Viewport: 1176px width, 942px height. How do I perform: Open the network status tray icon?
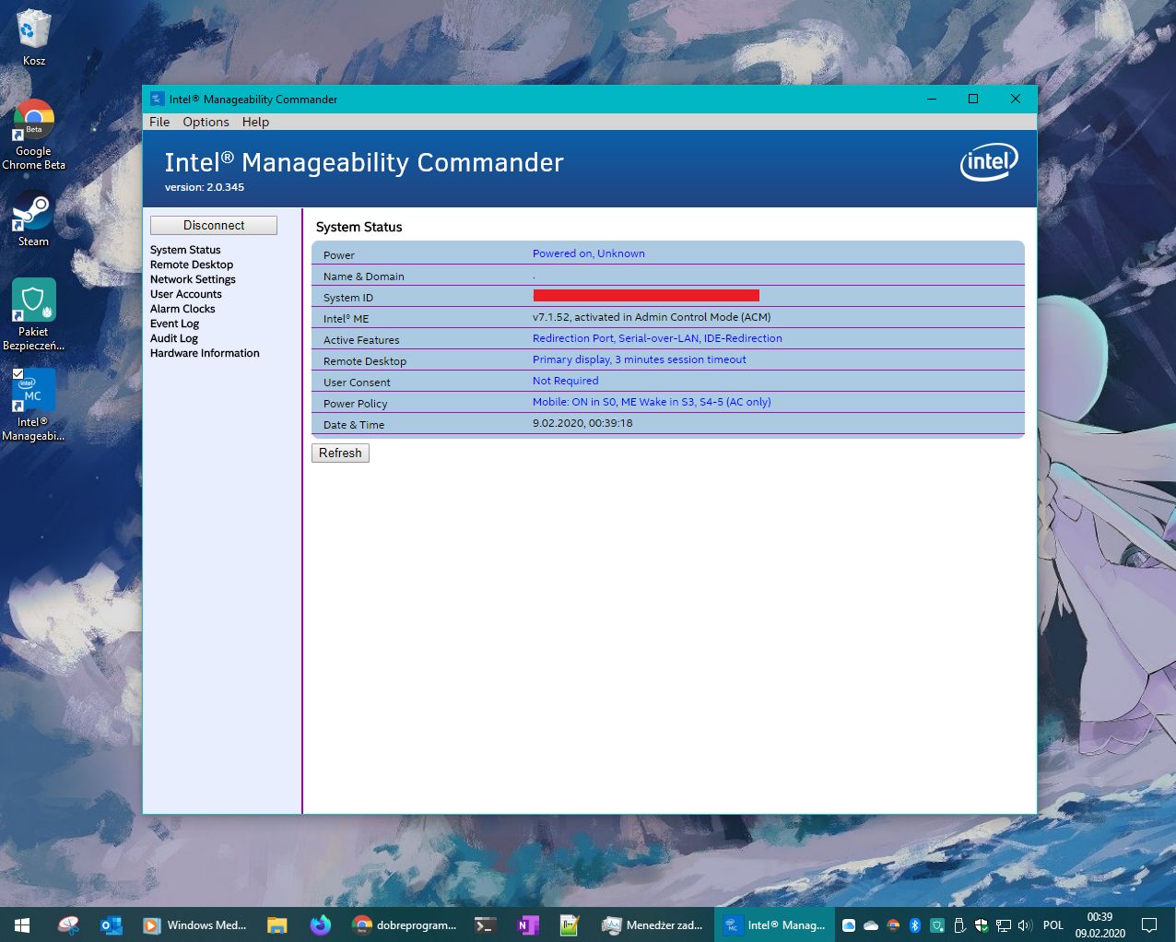tap(1004, 924)
